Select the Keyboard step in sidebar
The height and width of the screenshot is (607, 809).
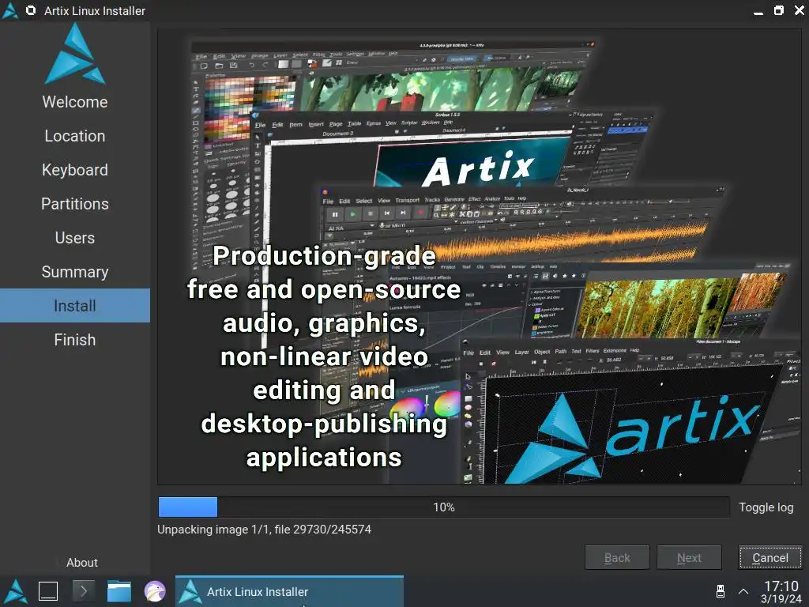click(75, 170)
